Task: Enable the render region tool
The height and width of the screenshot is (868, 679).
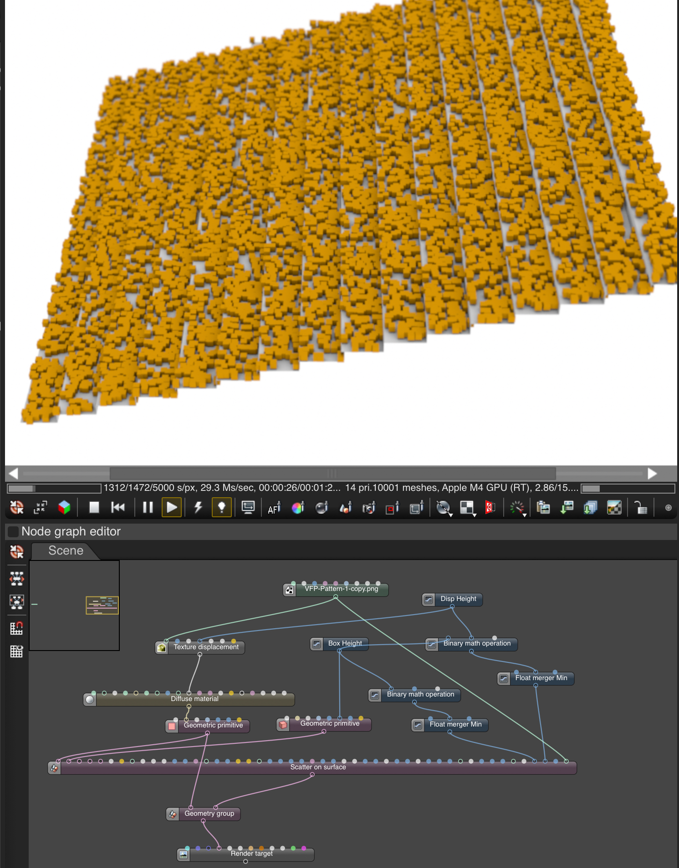Action: tap(393, 507)
